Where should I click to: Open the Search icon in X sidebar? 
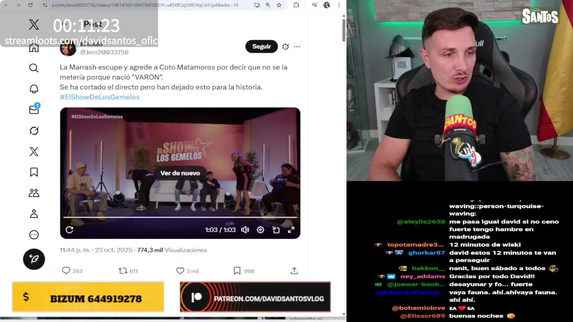click(x=34, y=68)
